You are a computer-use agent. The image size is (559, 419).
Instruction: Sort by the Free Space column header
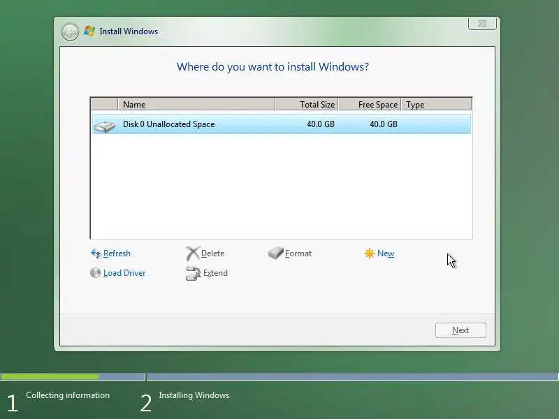click(x=370, y=104)
